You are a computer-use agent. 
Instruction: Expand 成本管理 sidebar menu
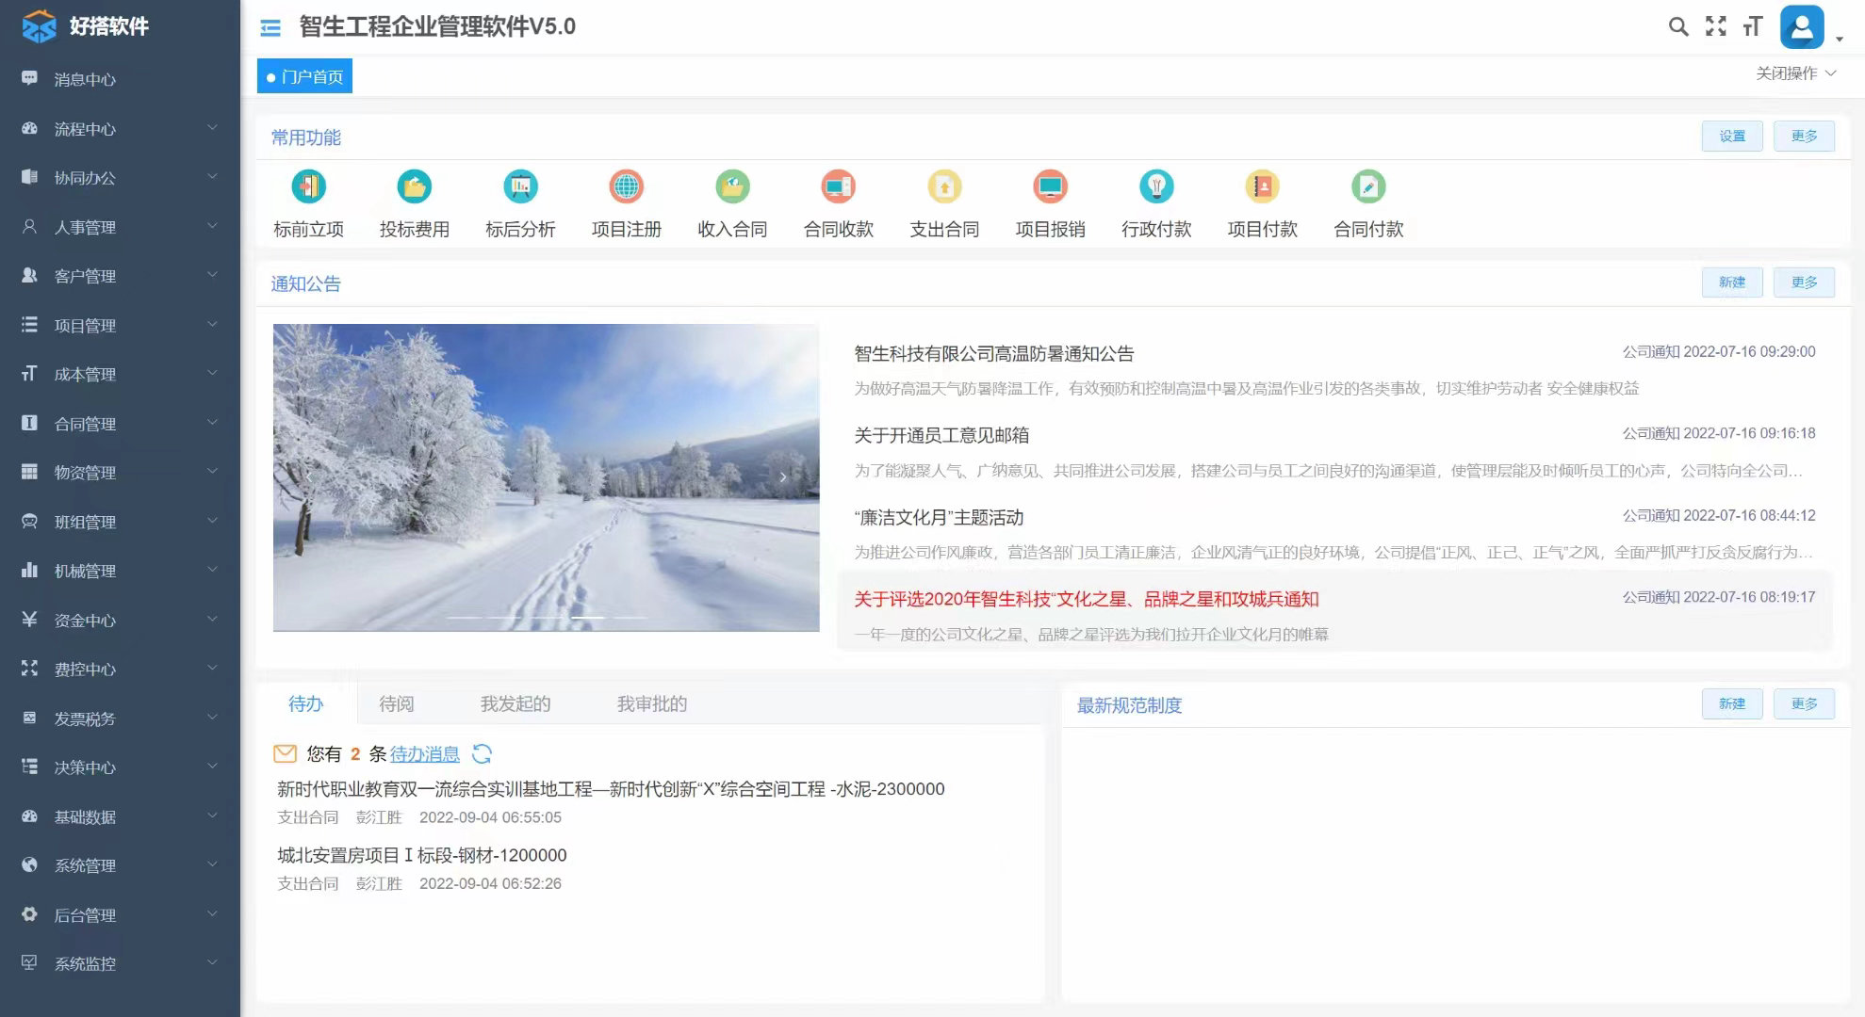click(x=120, y=374)
